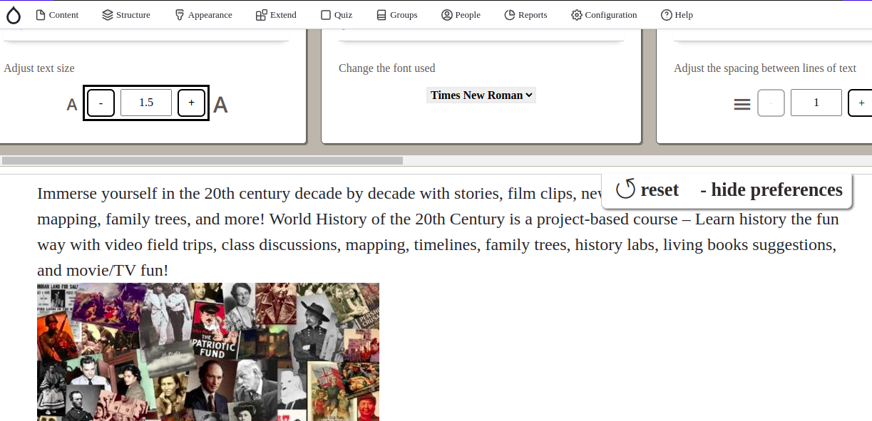Open the Reports menu

(525, 15)
